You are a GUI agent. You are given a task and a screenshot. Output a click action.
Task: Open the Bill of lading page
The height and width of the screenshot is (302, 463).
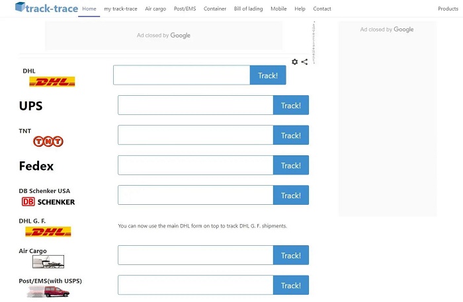(248, 9)
